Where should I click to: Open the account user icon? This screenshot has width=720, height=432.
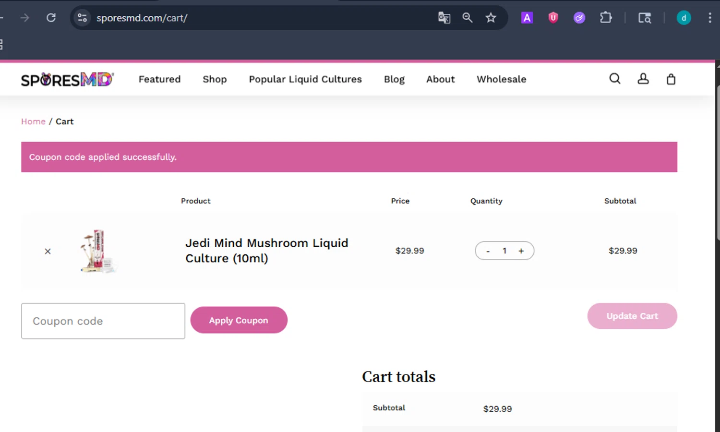[x=643, y=79]
